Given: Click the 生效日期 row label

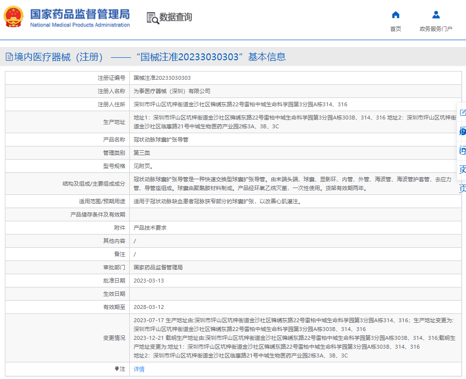Looking at the screenshot, I should (114, 294).
